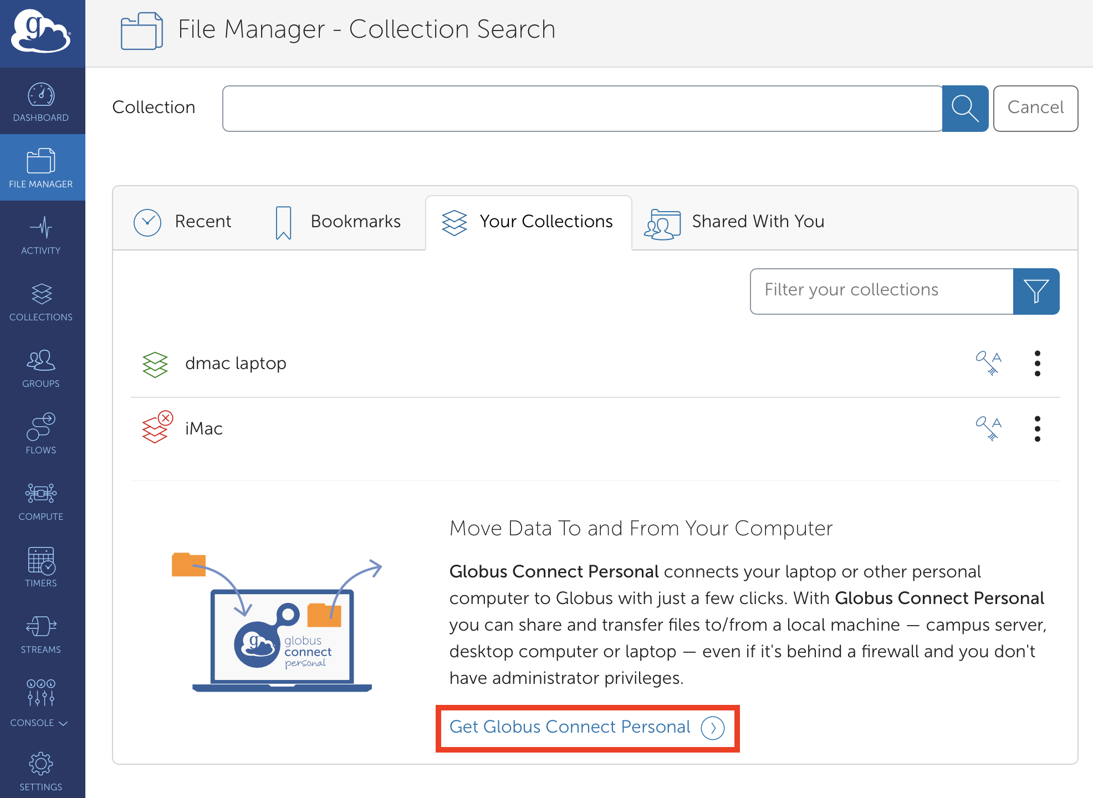
Task: Open three-dot options menu for iMac
Action: click(x=1037, y=428)
